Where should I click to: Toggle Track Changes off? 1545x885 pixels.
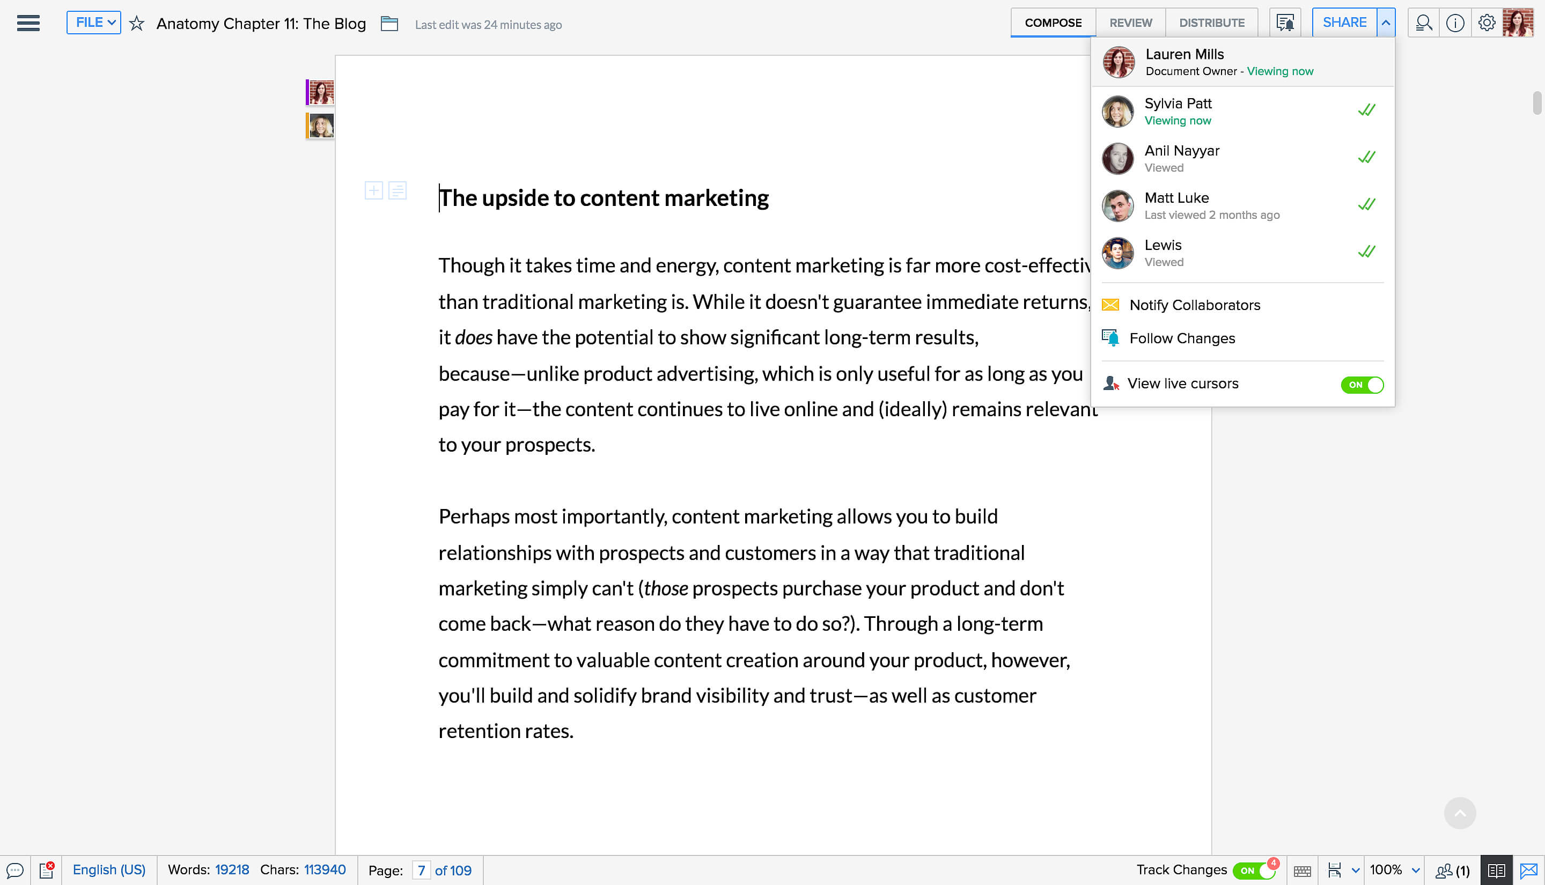pos(1253,871)
